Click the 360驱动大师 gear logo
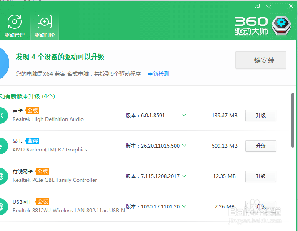Image resolution: width=298 pixels, height=231 pixels. coord(281,25)
